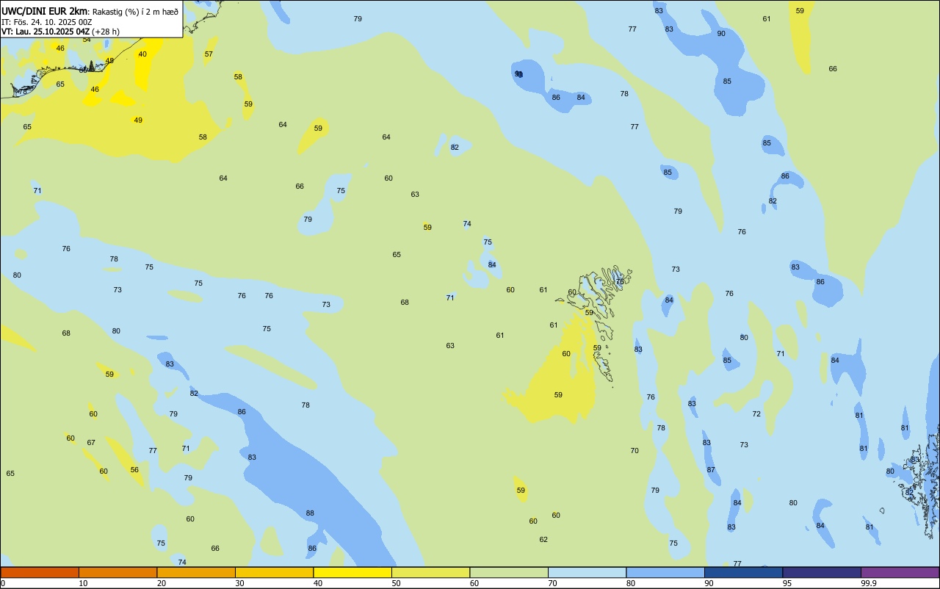Click the title text 'UWC/DINI EUR 2km'
Viewport: 940px width, 589px height.
click(x=44, y=11)
